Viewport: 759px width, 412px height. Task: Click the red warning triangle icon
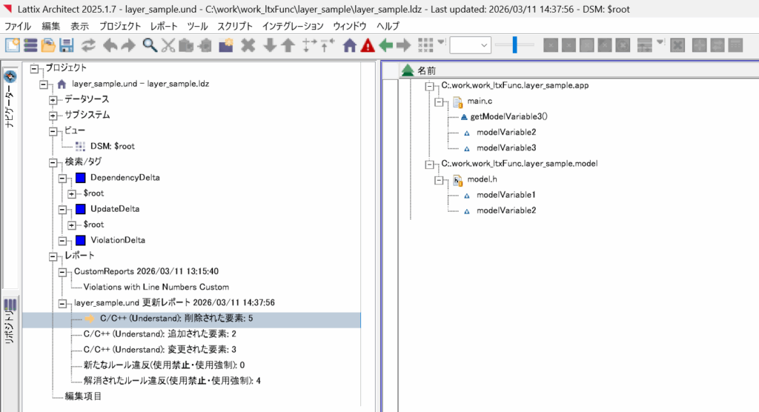(368, 45)
